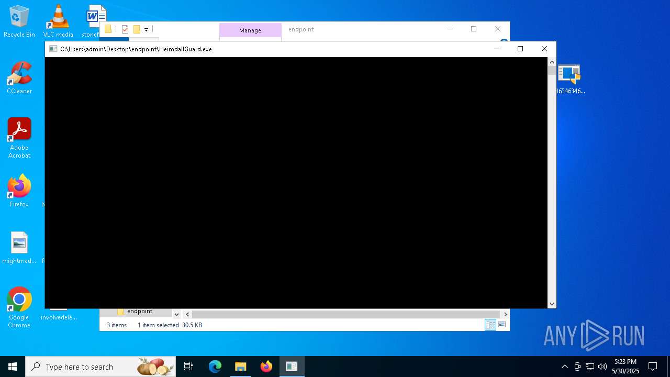This screenshot has width=670, height=377.
Task: Minimize the HeimdallGuard console window
Action: point(497,49)
